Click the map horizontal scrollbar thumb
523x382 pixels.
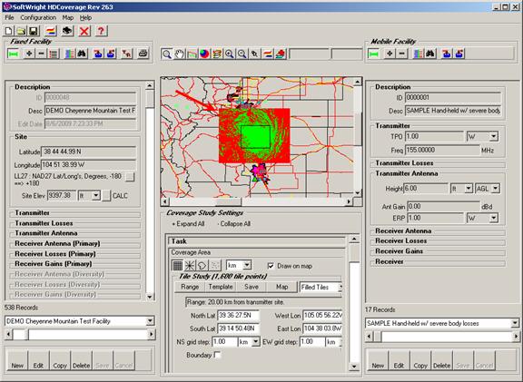[229, 201]
